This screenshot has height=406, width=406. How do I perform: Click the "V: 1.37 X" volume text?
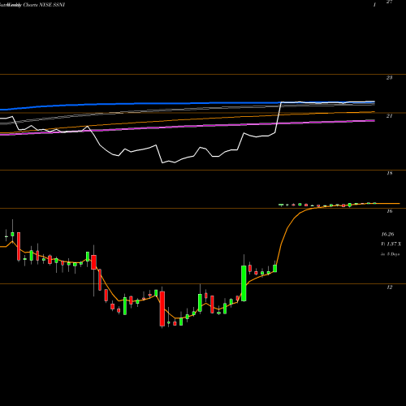391,244
